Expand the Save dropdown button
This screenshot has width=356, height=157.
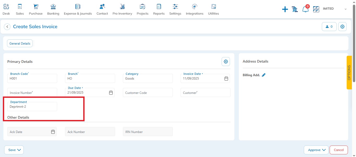[14, 150]
